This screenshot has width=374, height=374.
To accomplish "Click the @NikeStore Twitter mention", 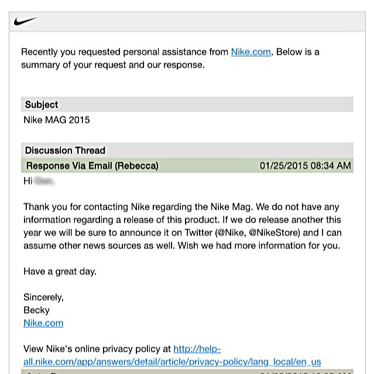I will (275, 232).
